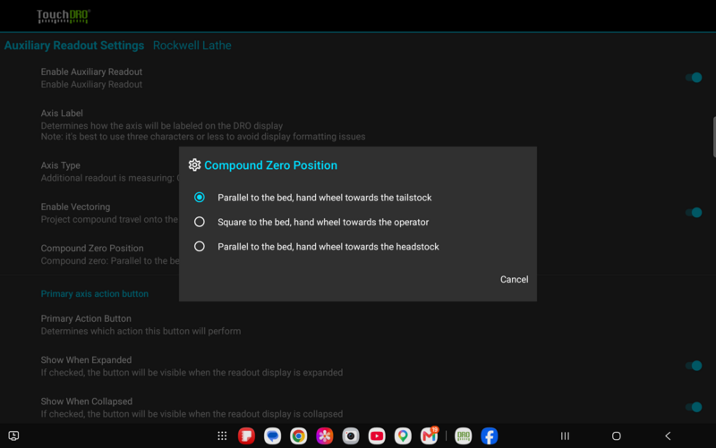716x448 pixels.
Task: Toggle the Enable Auxiliary Readout switch
Action: coord(694,78)
